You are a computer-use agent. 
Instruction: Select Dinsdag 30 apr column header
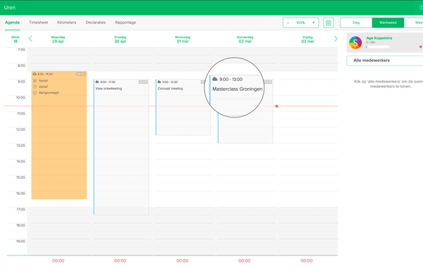(x=121, y=39)
